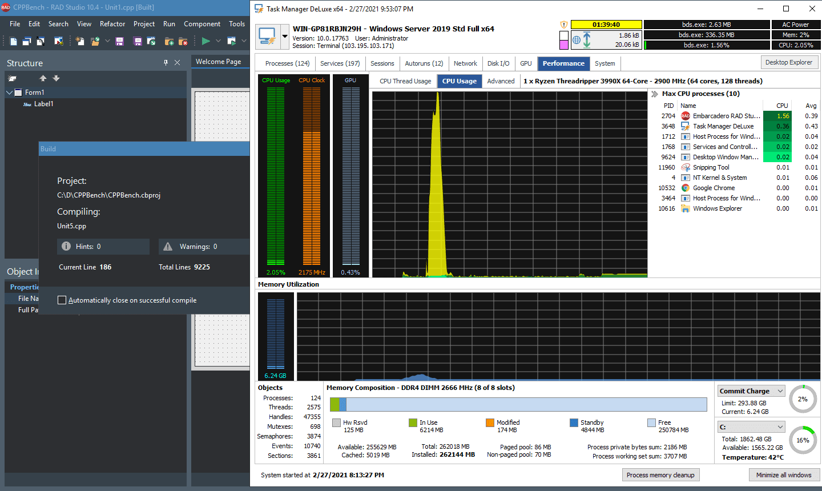
Task: Open the Refactor menu
Action: pos(112,24)
